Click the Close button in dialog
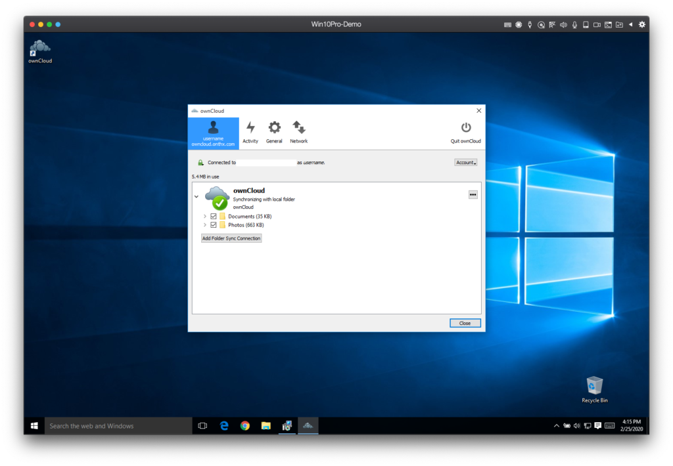This screenshot has width=673, height=466. point(465,323)
